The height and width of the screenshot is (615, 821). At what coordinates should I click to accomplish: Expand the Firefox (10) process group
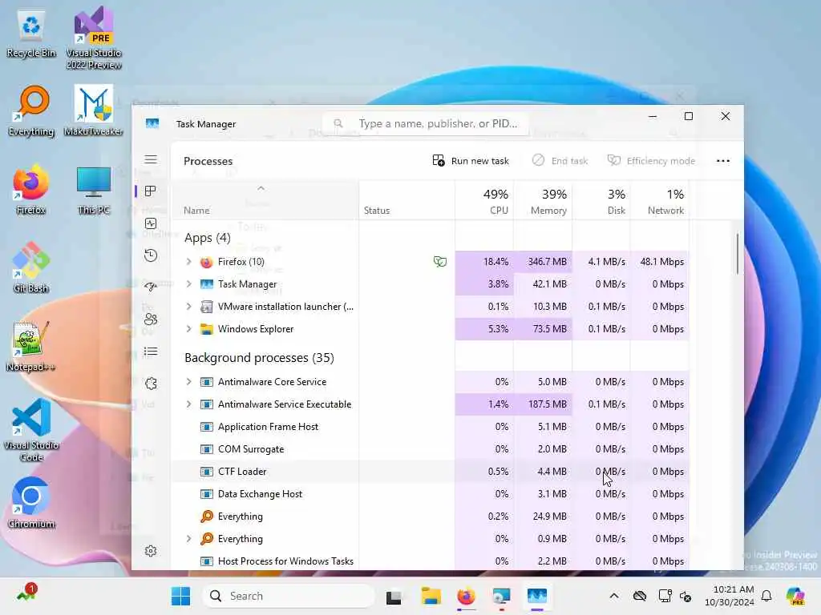[189, 262]
